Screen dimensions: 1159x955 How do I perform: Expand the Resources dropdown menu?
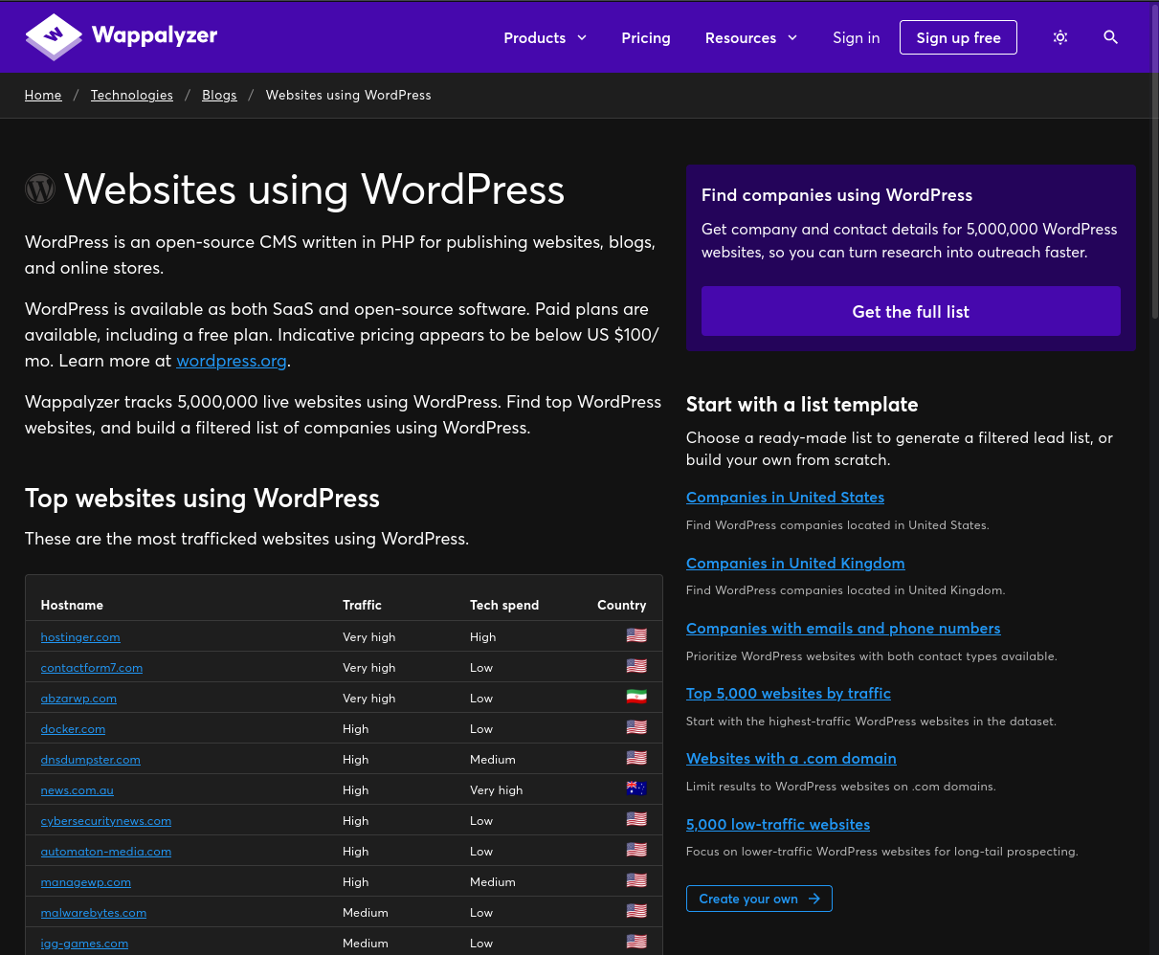click(751, 37)
